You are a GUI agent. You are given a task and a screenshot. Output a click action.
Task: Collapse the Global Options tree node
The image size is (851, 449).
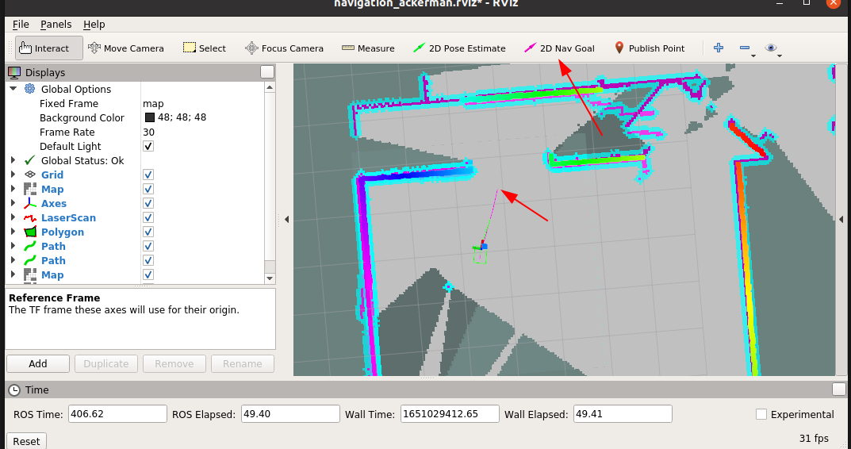pyautogui.click(x=13, y=89)
